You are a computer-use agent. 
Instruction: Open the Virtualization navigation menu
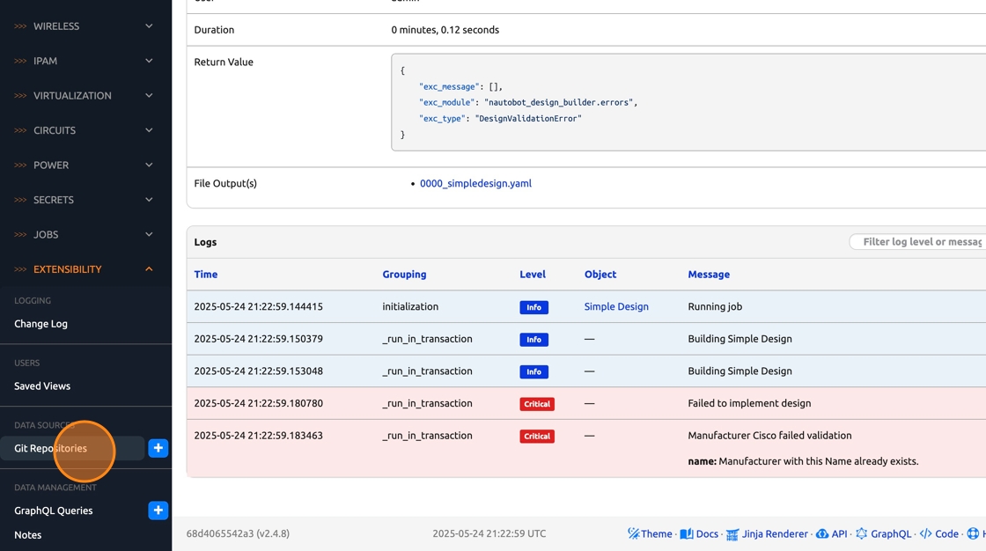(x=72, y=95)
